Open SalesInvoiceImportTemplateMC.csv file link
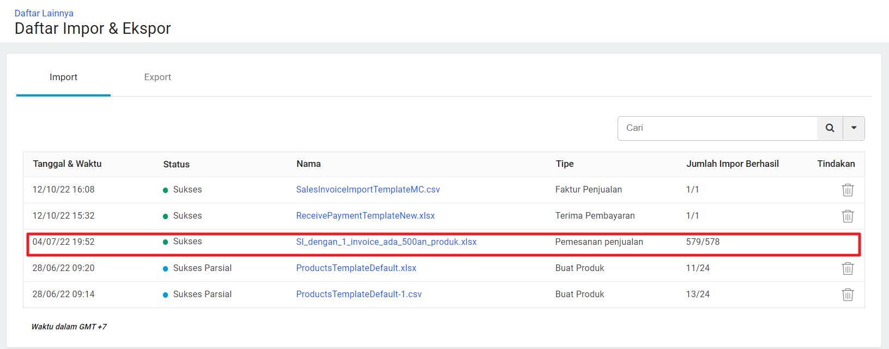 368,190
